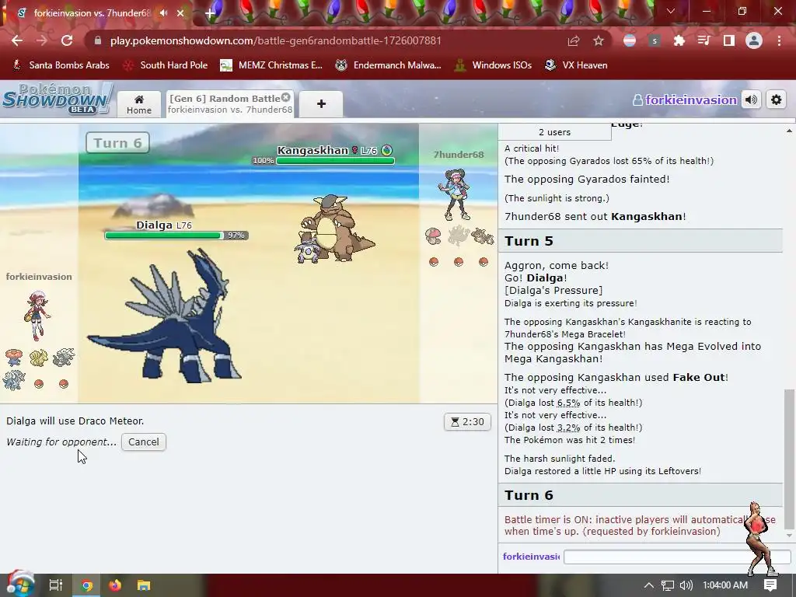Open the VX Heaven bookmark
Viewport: 796px width, 597px height.
(576, 65)
